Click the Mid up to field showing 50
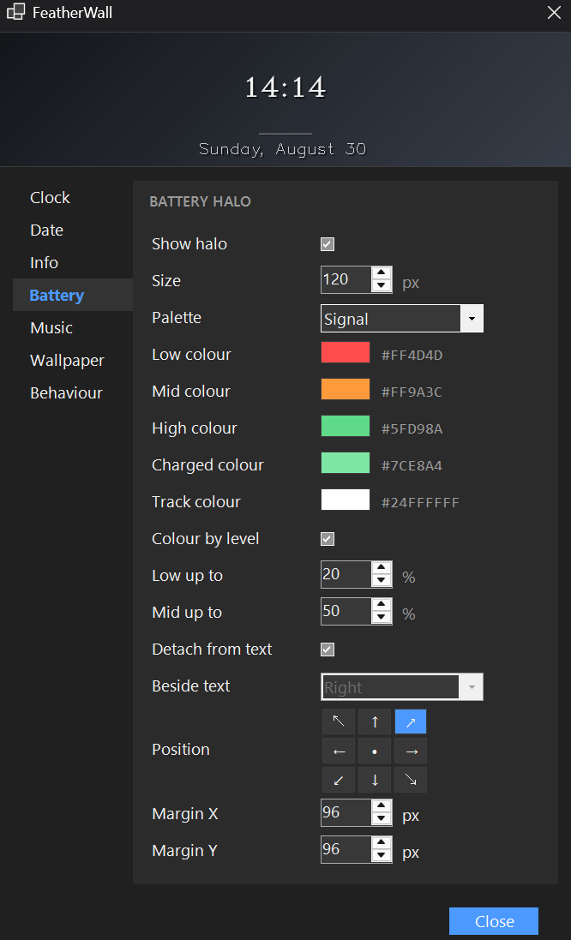Screen dimensions: 571x940 tap(346, 612)
